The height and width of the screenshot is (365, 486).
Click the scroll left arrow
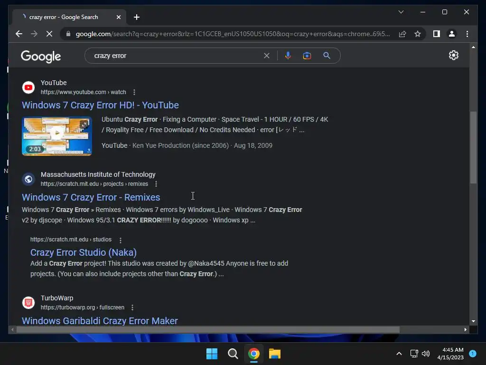click(x=12, y=330)
